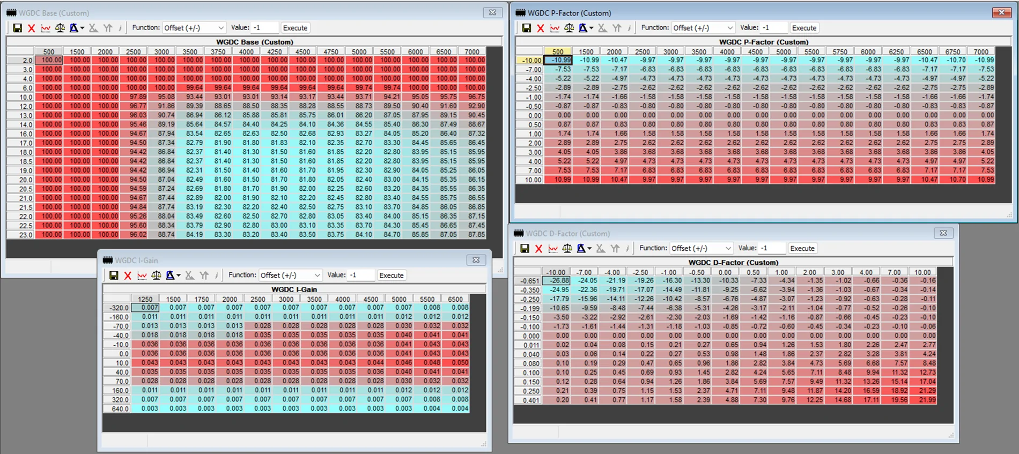Click the red X icon in WGDC I-Gain toolbar

[x=128, y=276]
